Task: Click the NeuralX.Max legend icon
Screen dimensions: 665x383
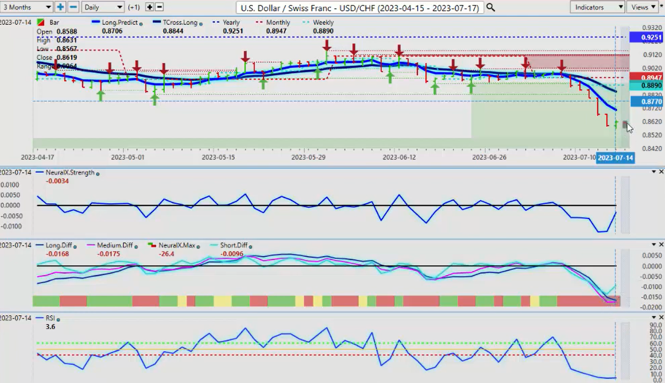Action: [x=151, y=245]
